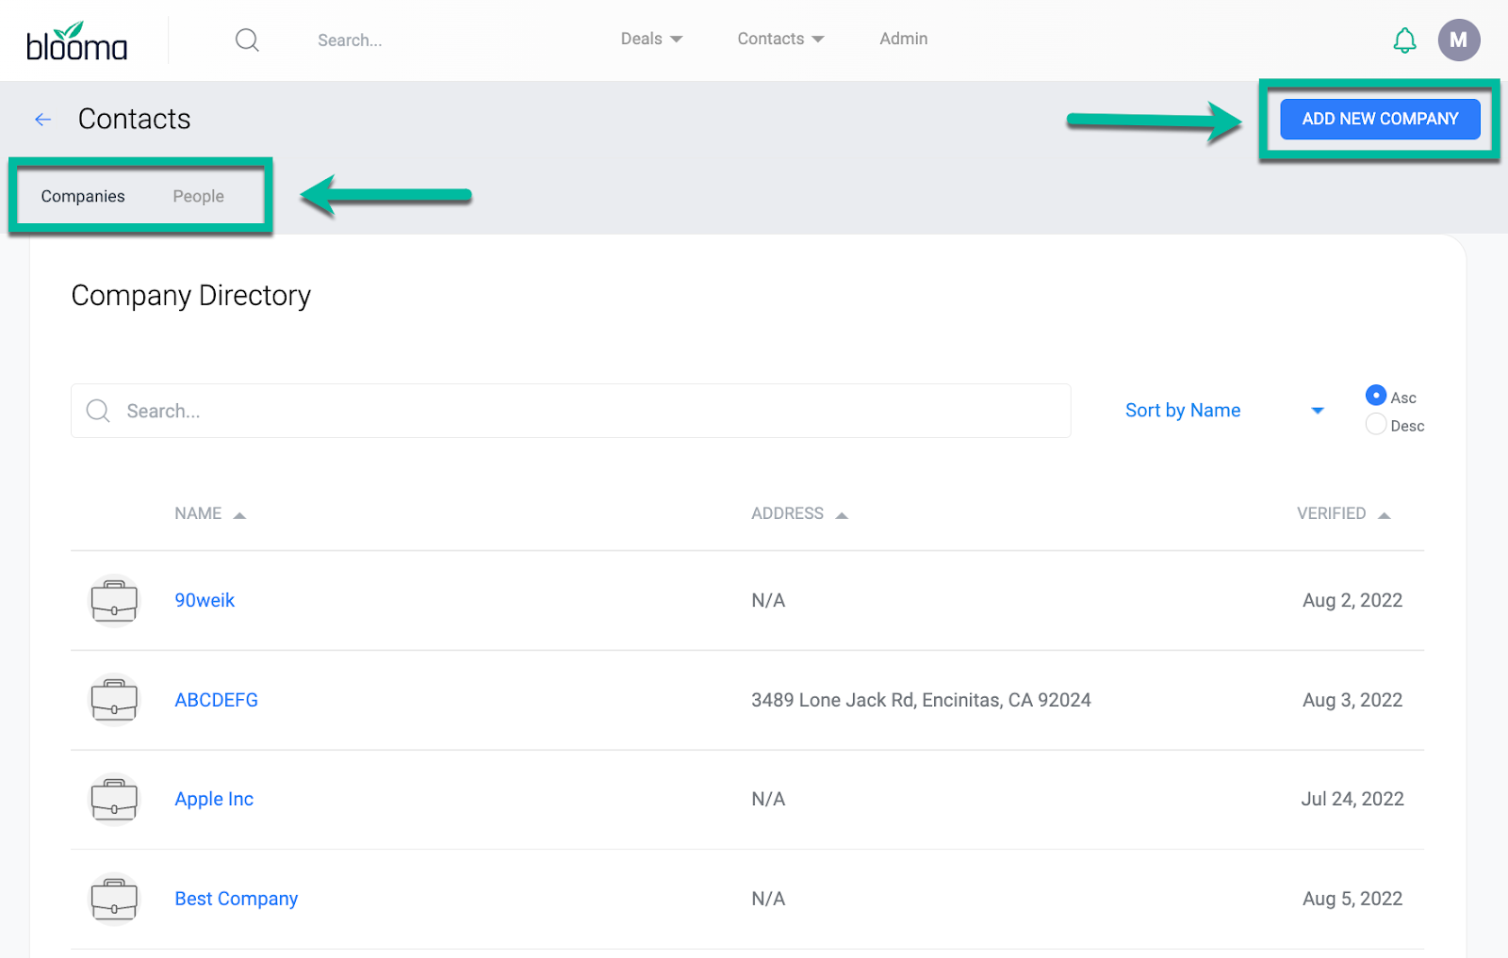
Task: Click the address 3489 Lone Jack Rd
Action: coord(921,700)
